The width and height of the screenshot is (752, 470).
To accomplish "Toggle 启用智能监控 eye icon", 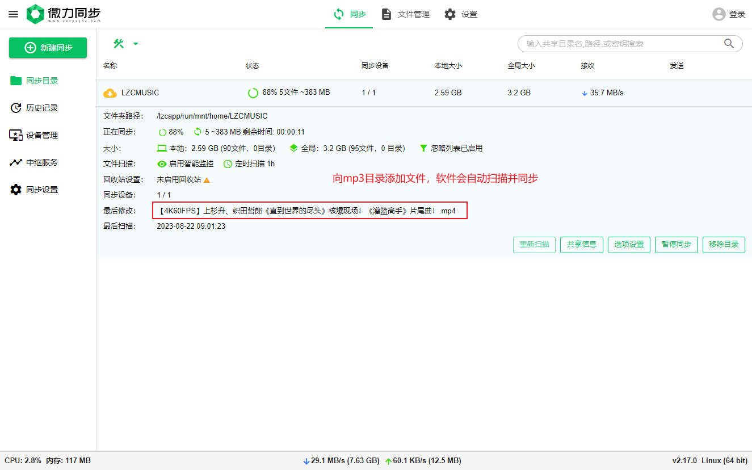I will [x=162, y=163].
